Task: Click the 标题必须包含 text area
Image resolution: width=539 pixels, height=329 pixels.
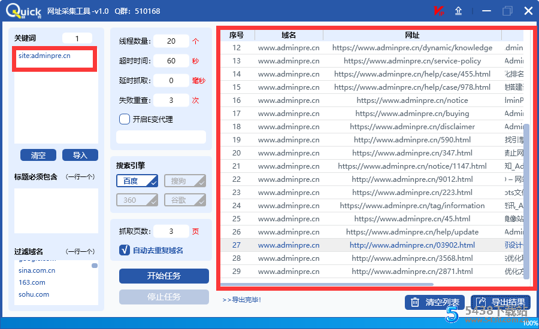Action: [56, 211]
